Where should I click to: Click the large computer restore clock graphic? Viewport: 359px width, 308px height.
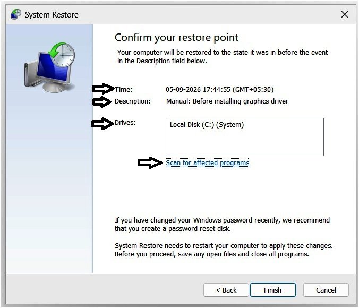[49, 67]
